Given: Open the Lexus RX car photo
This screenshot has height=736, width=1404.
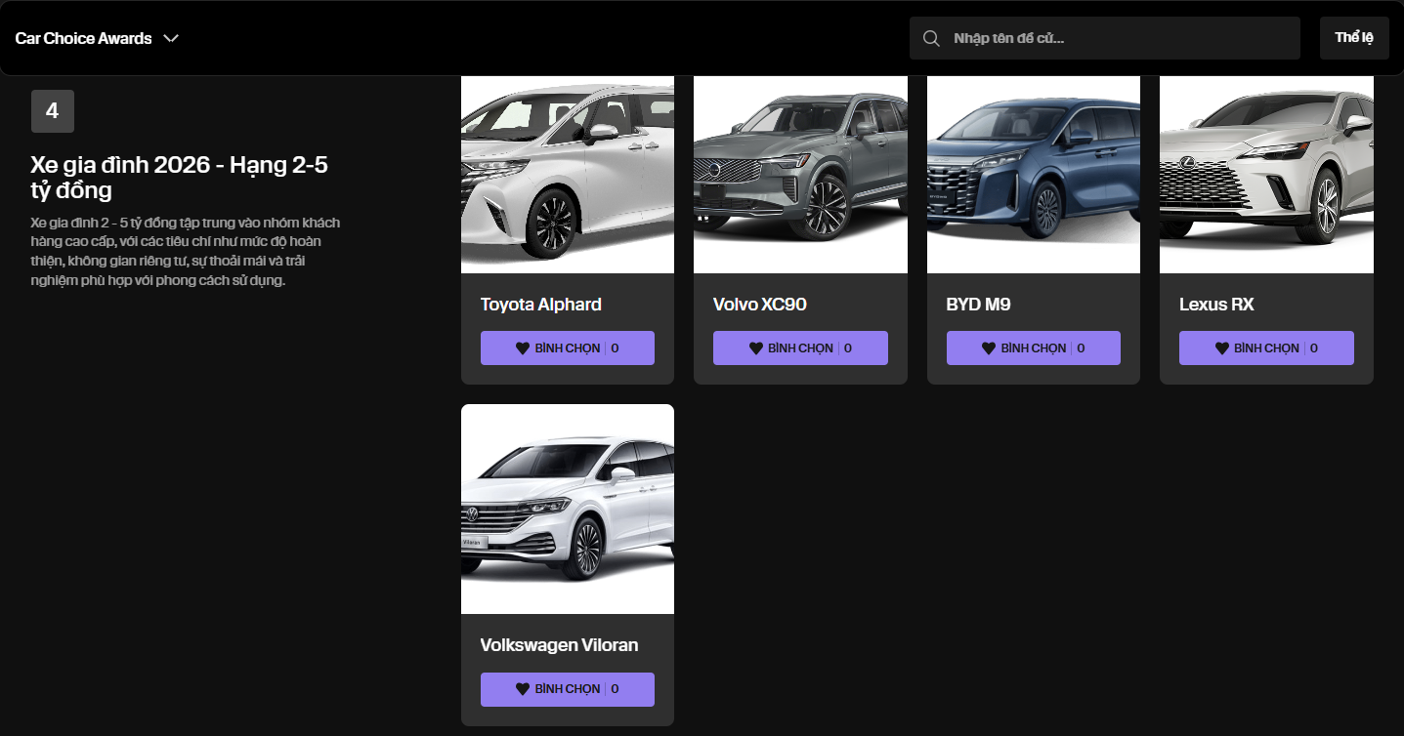Looking at the screenshot, I should (x=1266, y=174).
